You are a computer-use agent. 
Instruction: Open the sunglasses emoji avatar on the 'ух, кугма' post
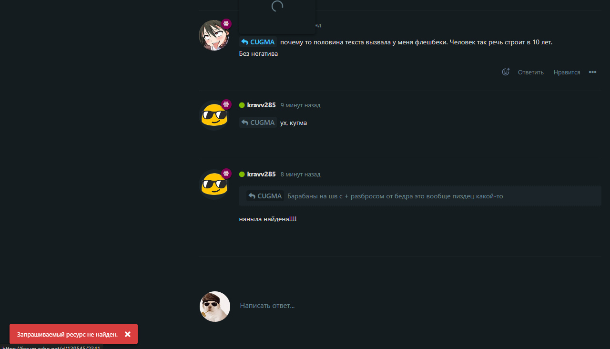tap(214, 115)
